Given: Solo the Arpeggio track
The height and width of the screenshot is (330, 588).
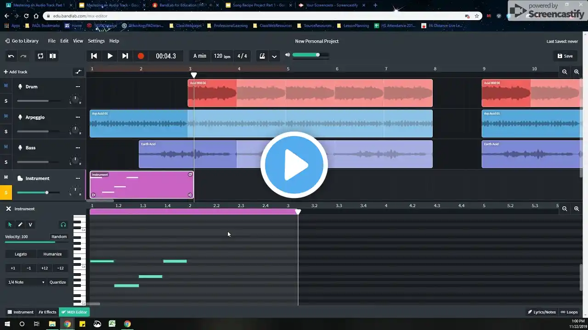Looking at the screenshot, I should [6, 132].
